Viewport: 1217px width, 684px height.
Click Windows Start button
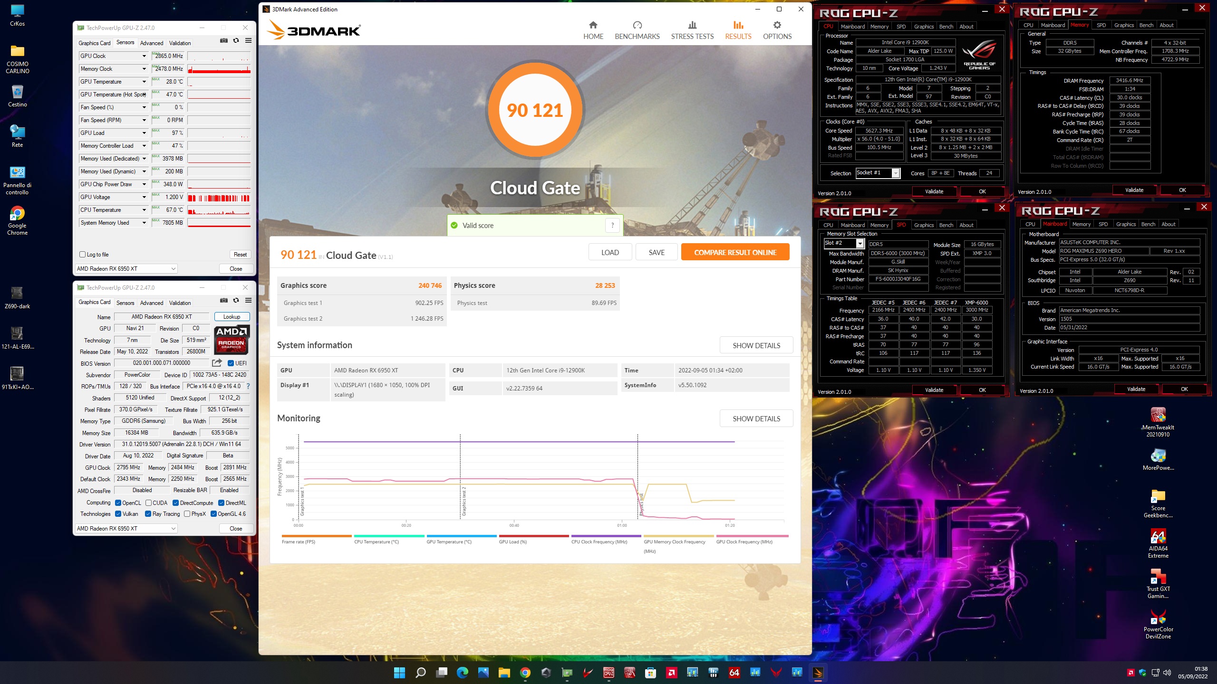pos(399,672)
